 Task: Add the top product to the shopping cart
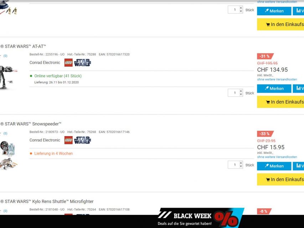click(280, 25)
